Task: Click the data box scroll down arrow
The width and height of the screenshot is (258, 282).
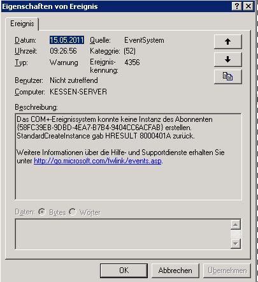Action: (236, 244)
